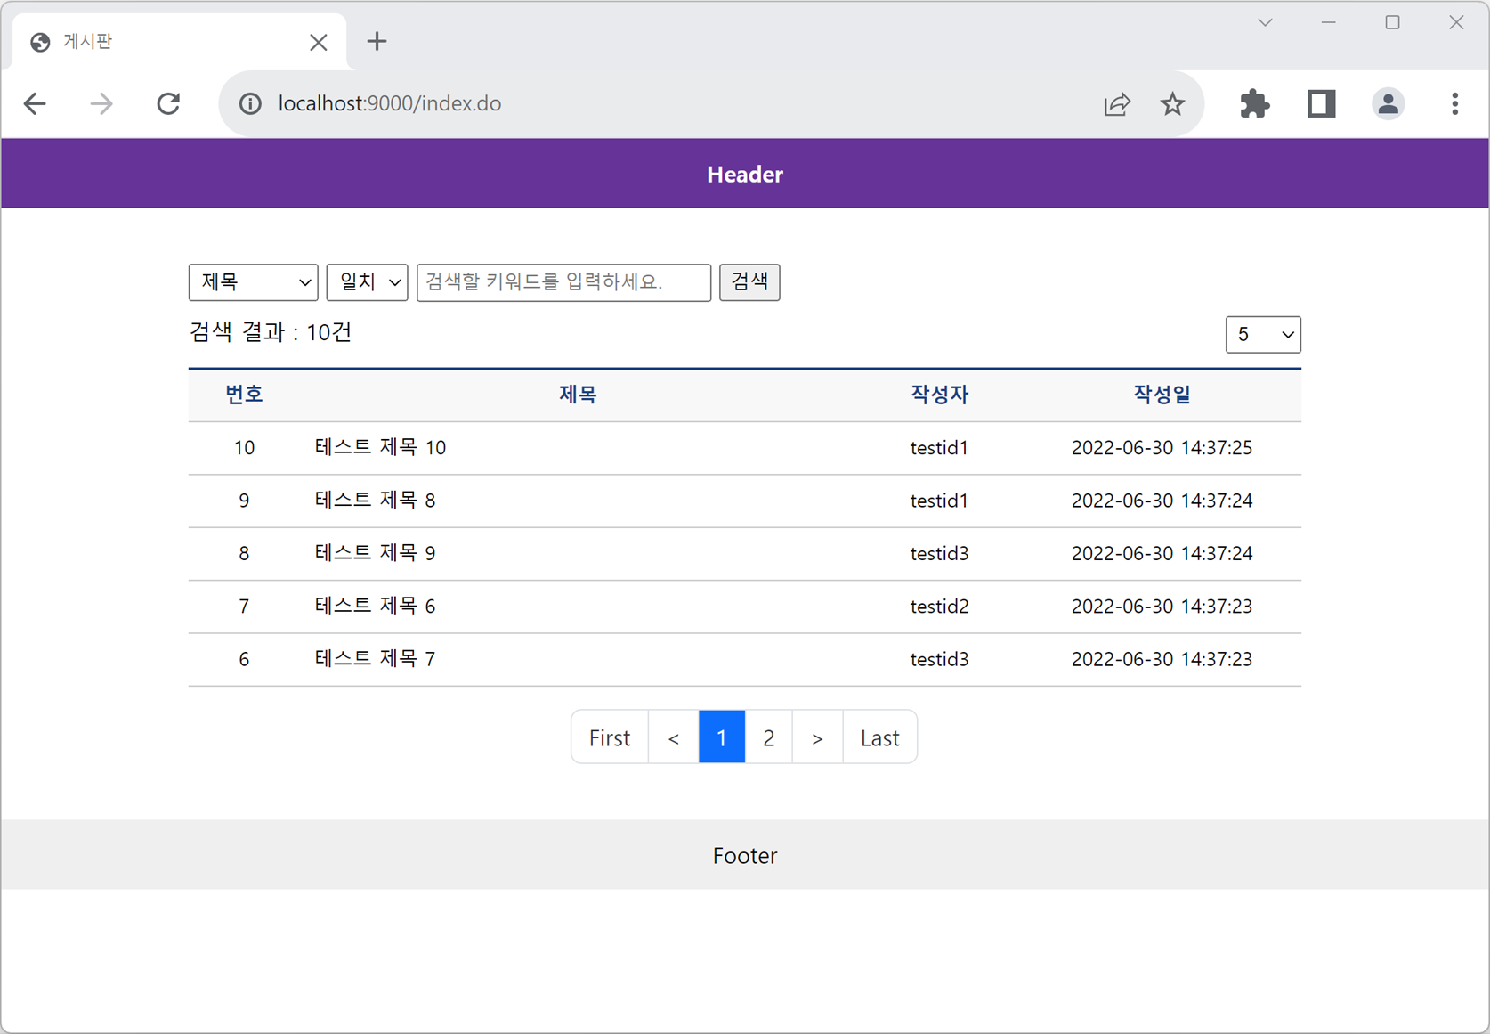Share this page icon
This screenshot has height=1034, width=1490.
[1117, 103]
